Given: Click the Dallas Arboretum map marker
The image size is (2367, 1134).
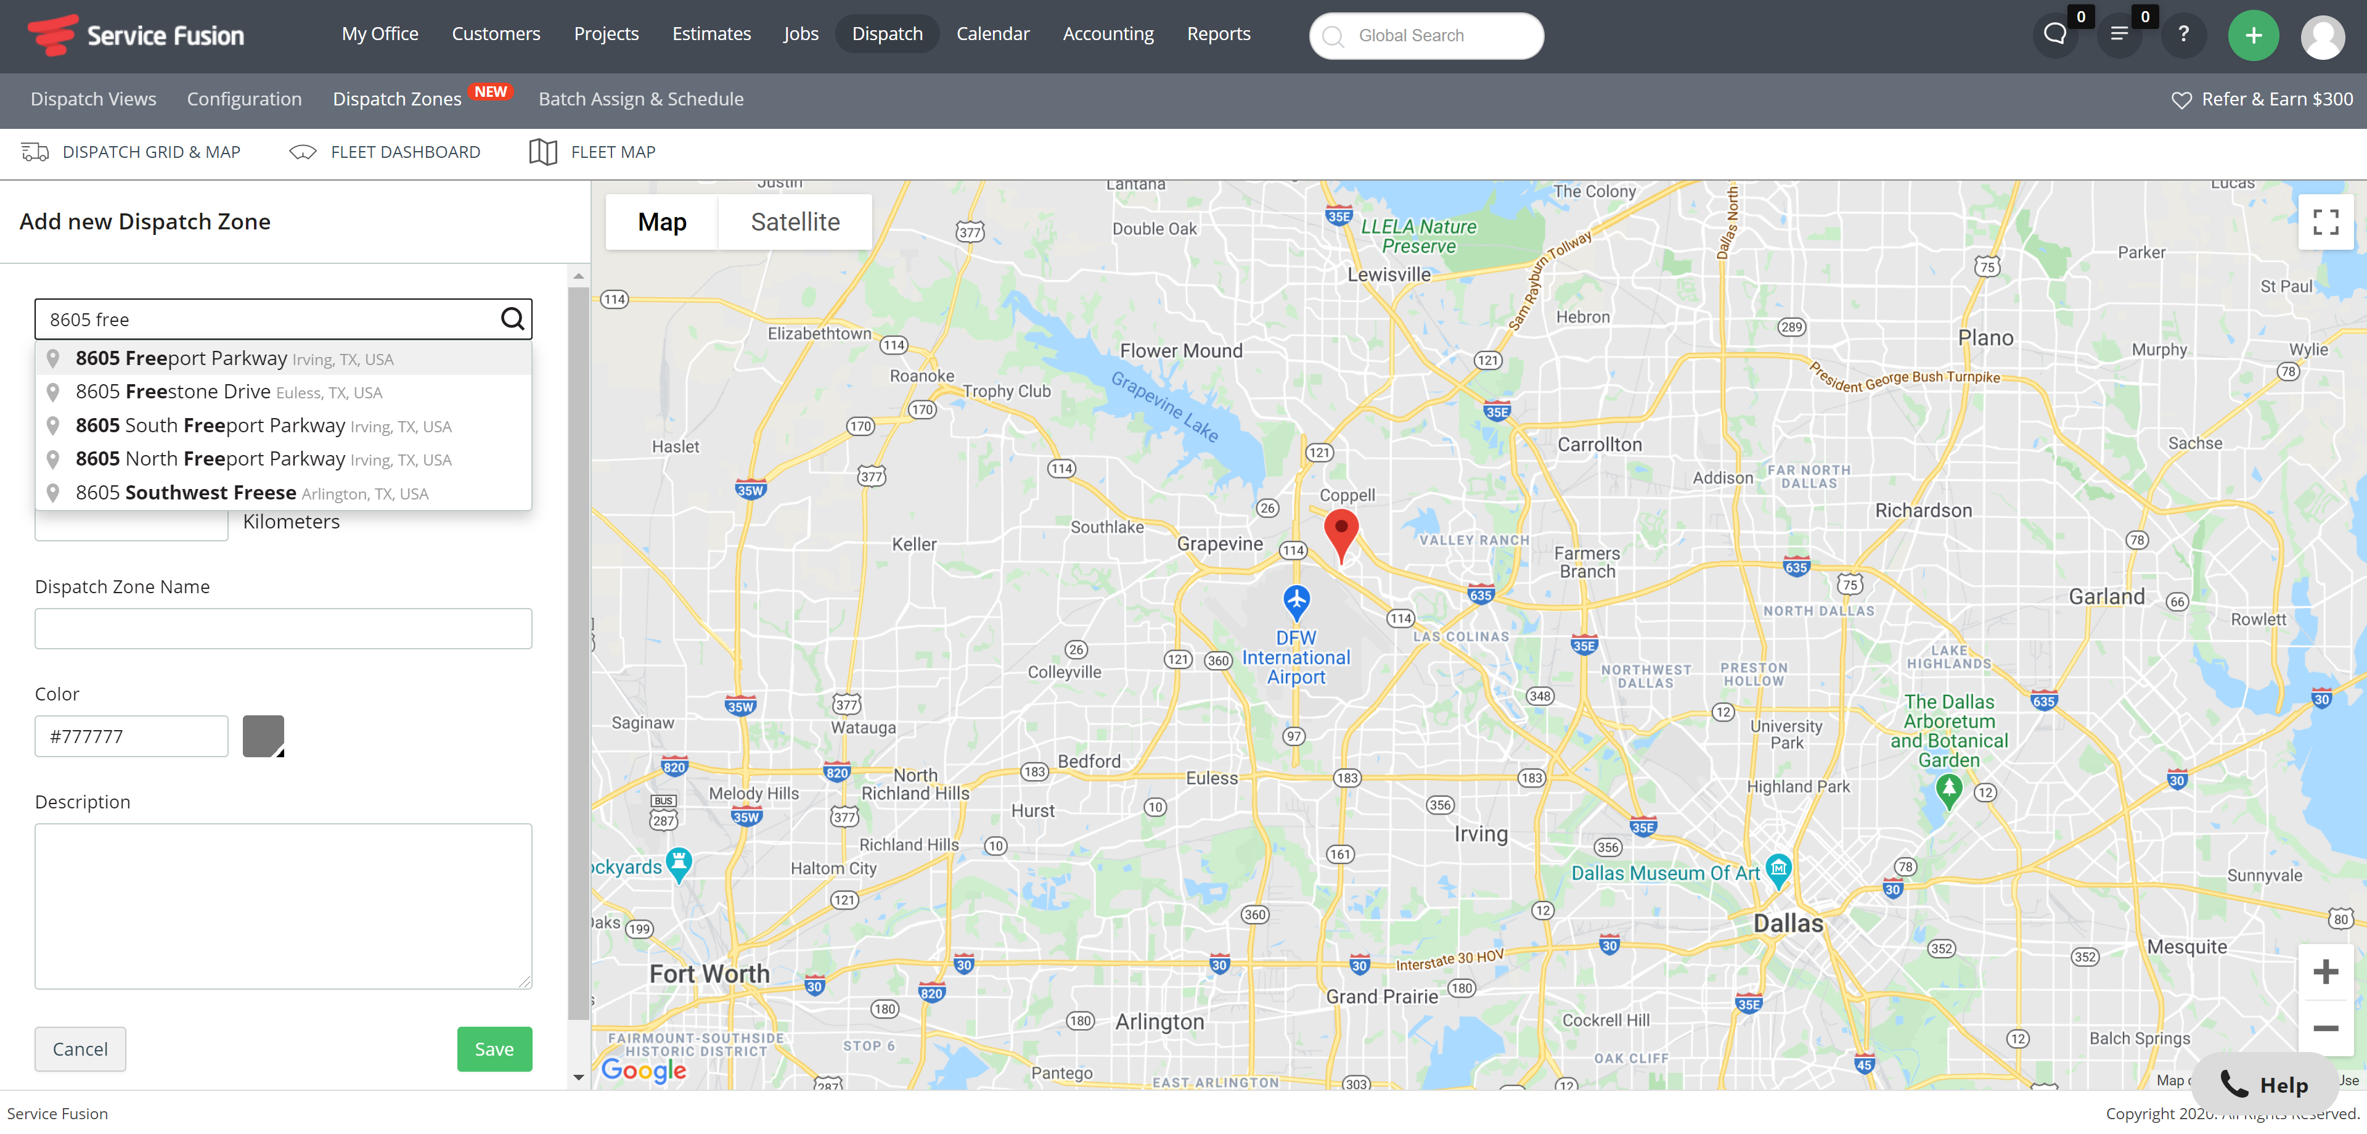Looking at the screenshot, I should coord(1949,791).
